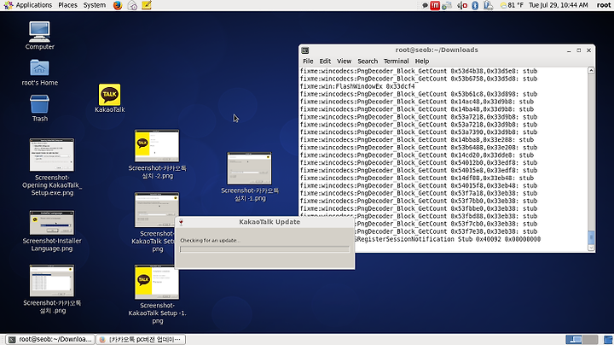The height and width of the screenshot is (345, 614).
Task: Switch to the second workspace
Action: point(590,340)
